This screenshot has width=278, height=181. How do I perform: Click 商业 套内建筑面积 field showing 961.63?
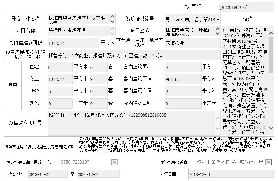(x=182, y=79)
